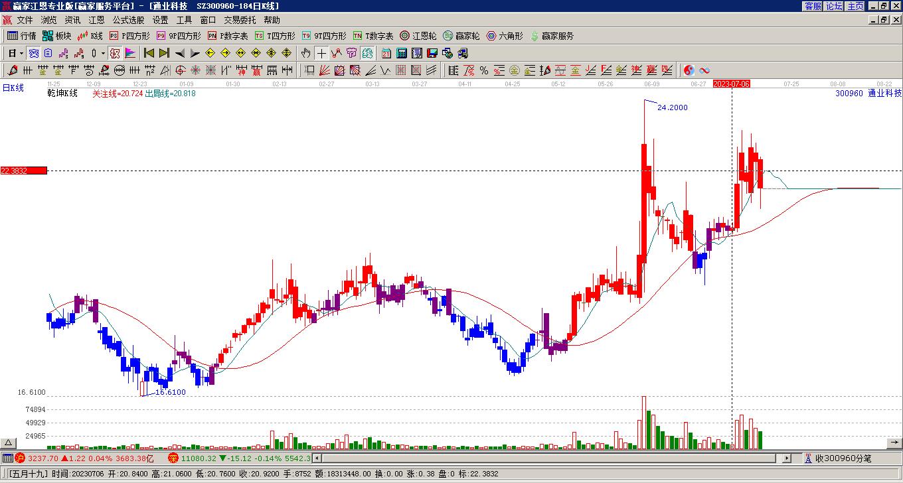Open the 工具 menu
This screenshot has height=483, width=903.
(x=184, y=20)
